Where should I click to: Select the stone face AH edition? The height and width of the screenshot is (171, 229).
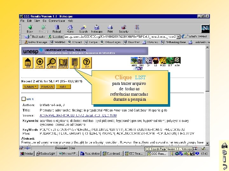click(177, 60)
